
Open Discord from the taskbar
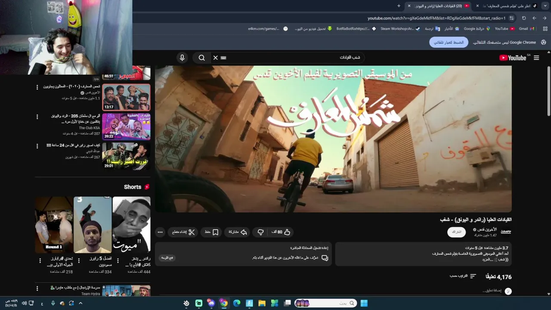(211, 303)
